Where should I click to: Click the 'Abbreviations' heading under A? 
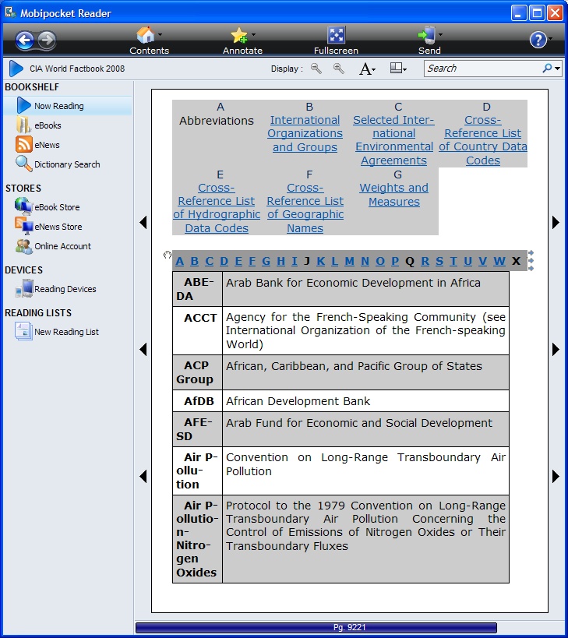click(x=217, y=121)
